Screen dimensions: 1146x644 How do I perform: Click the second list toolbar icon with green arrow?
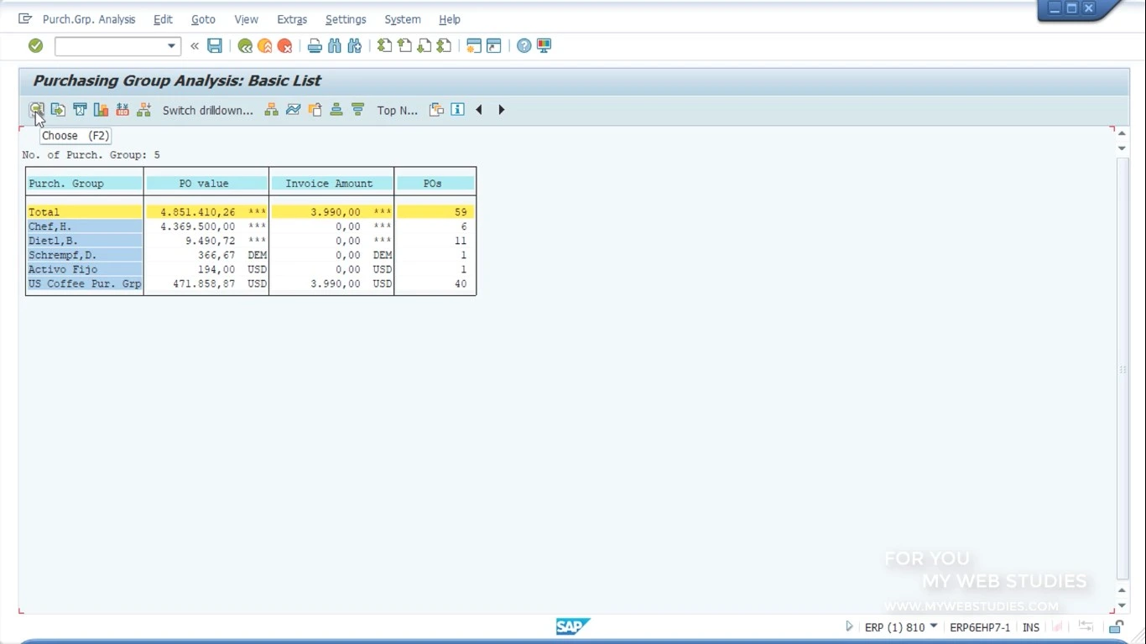pos(58,110)
